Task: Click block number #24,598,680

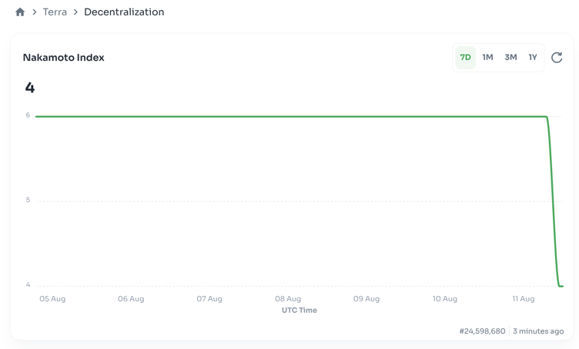Action: (482, 331)
